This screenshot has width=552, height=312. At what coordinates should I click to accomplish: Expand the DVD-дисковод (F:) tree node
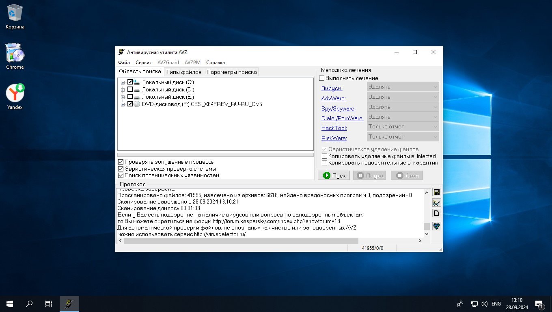(x=123, y=104)
